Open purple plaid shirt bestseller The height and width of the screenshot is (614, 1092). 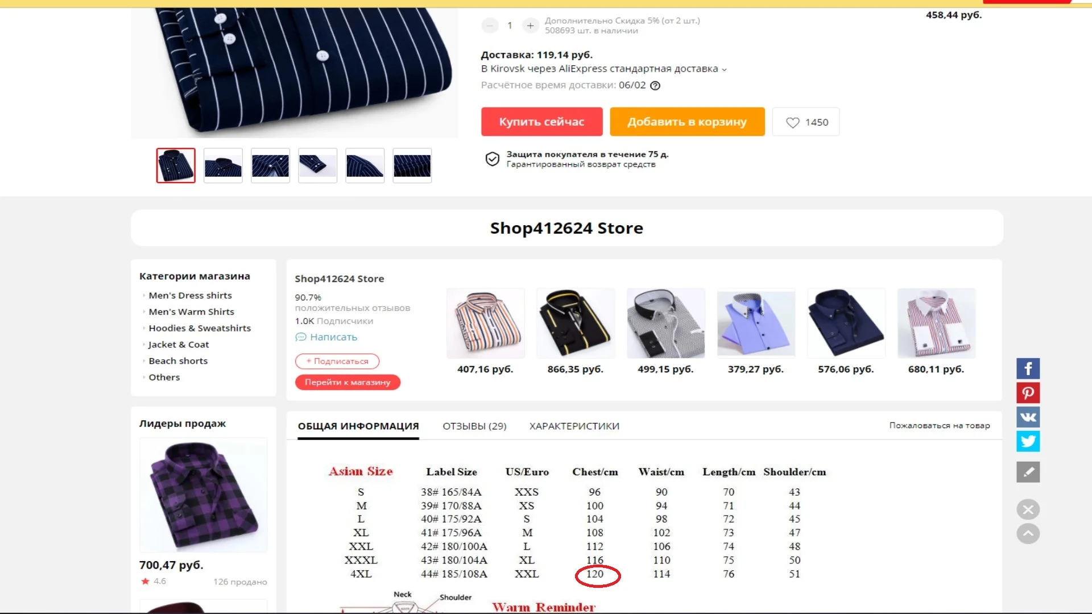pos(203,495)
